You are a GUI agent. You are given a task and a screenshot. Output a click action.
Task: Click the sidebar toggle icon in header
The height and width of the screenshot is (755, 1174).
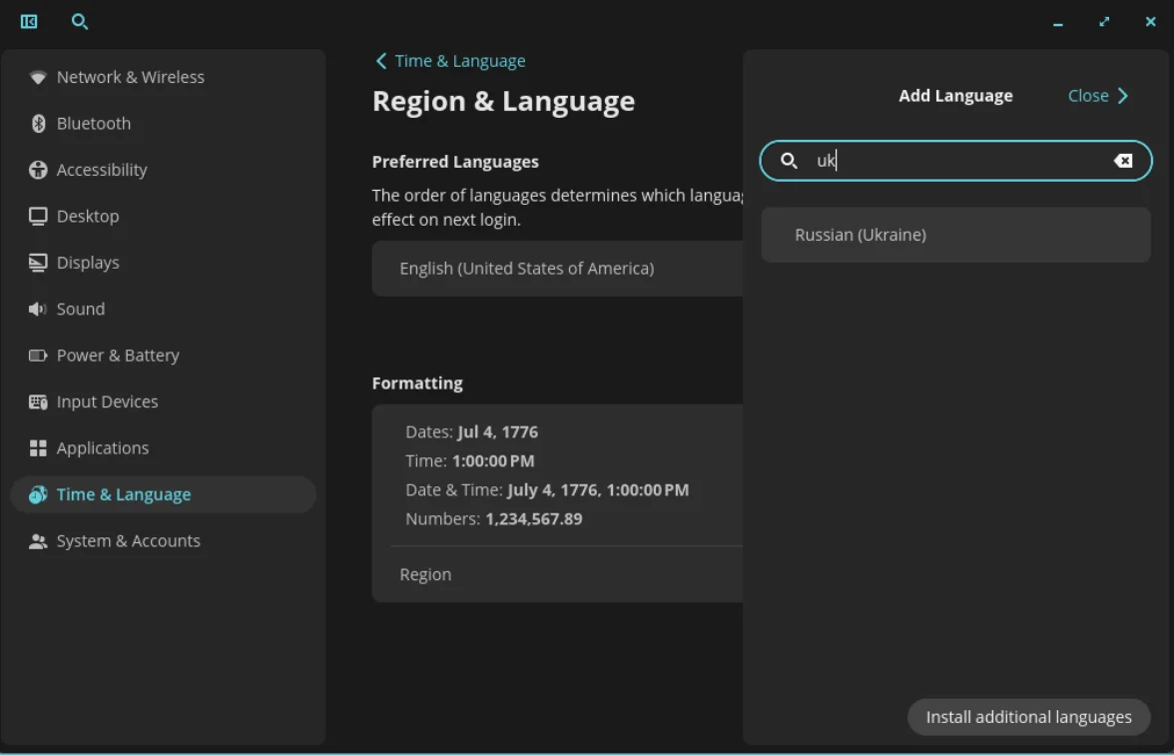(x=29, y=21)
